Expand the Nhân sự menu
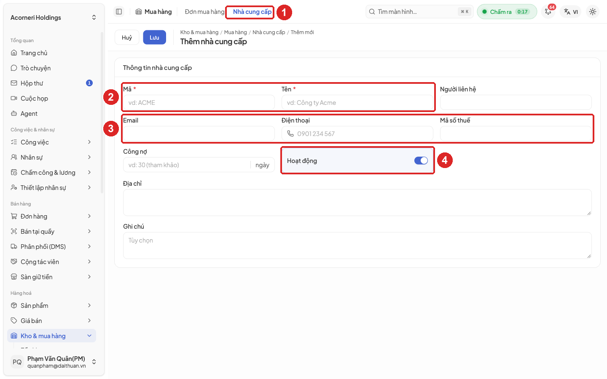This screenshot has height=379, width=607. pyautogui.click(x=51, y=157)
